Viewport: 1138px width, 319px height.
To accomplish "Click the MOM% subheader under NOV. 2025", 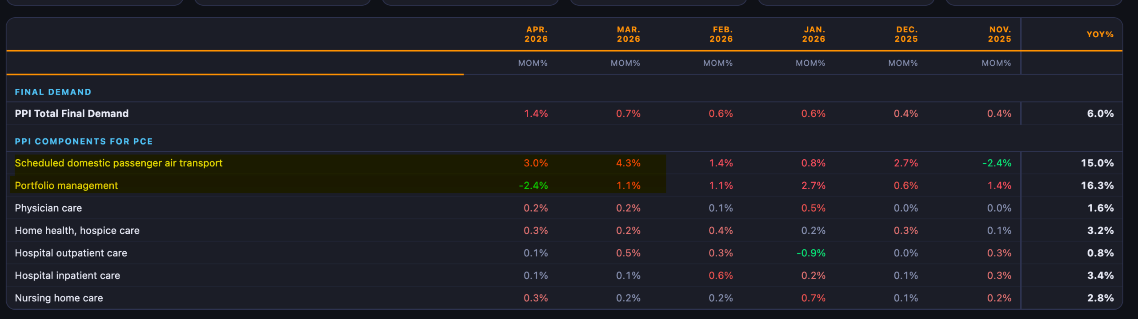I will [x=997, y=63].
